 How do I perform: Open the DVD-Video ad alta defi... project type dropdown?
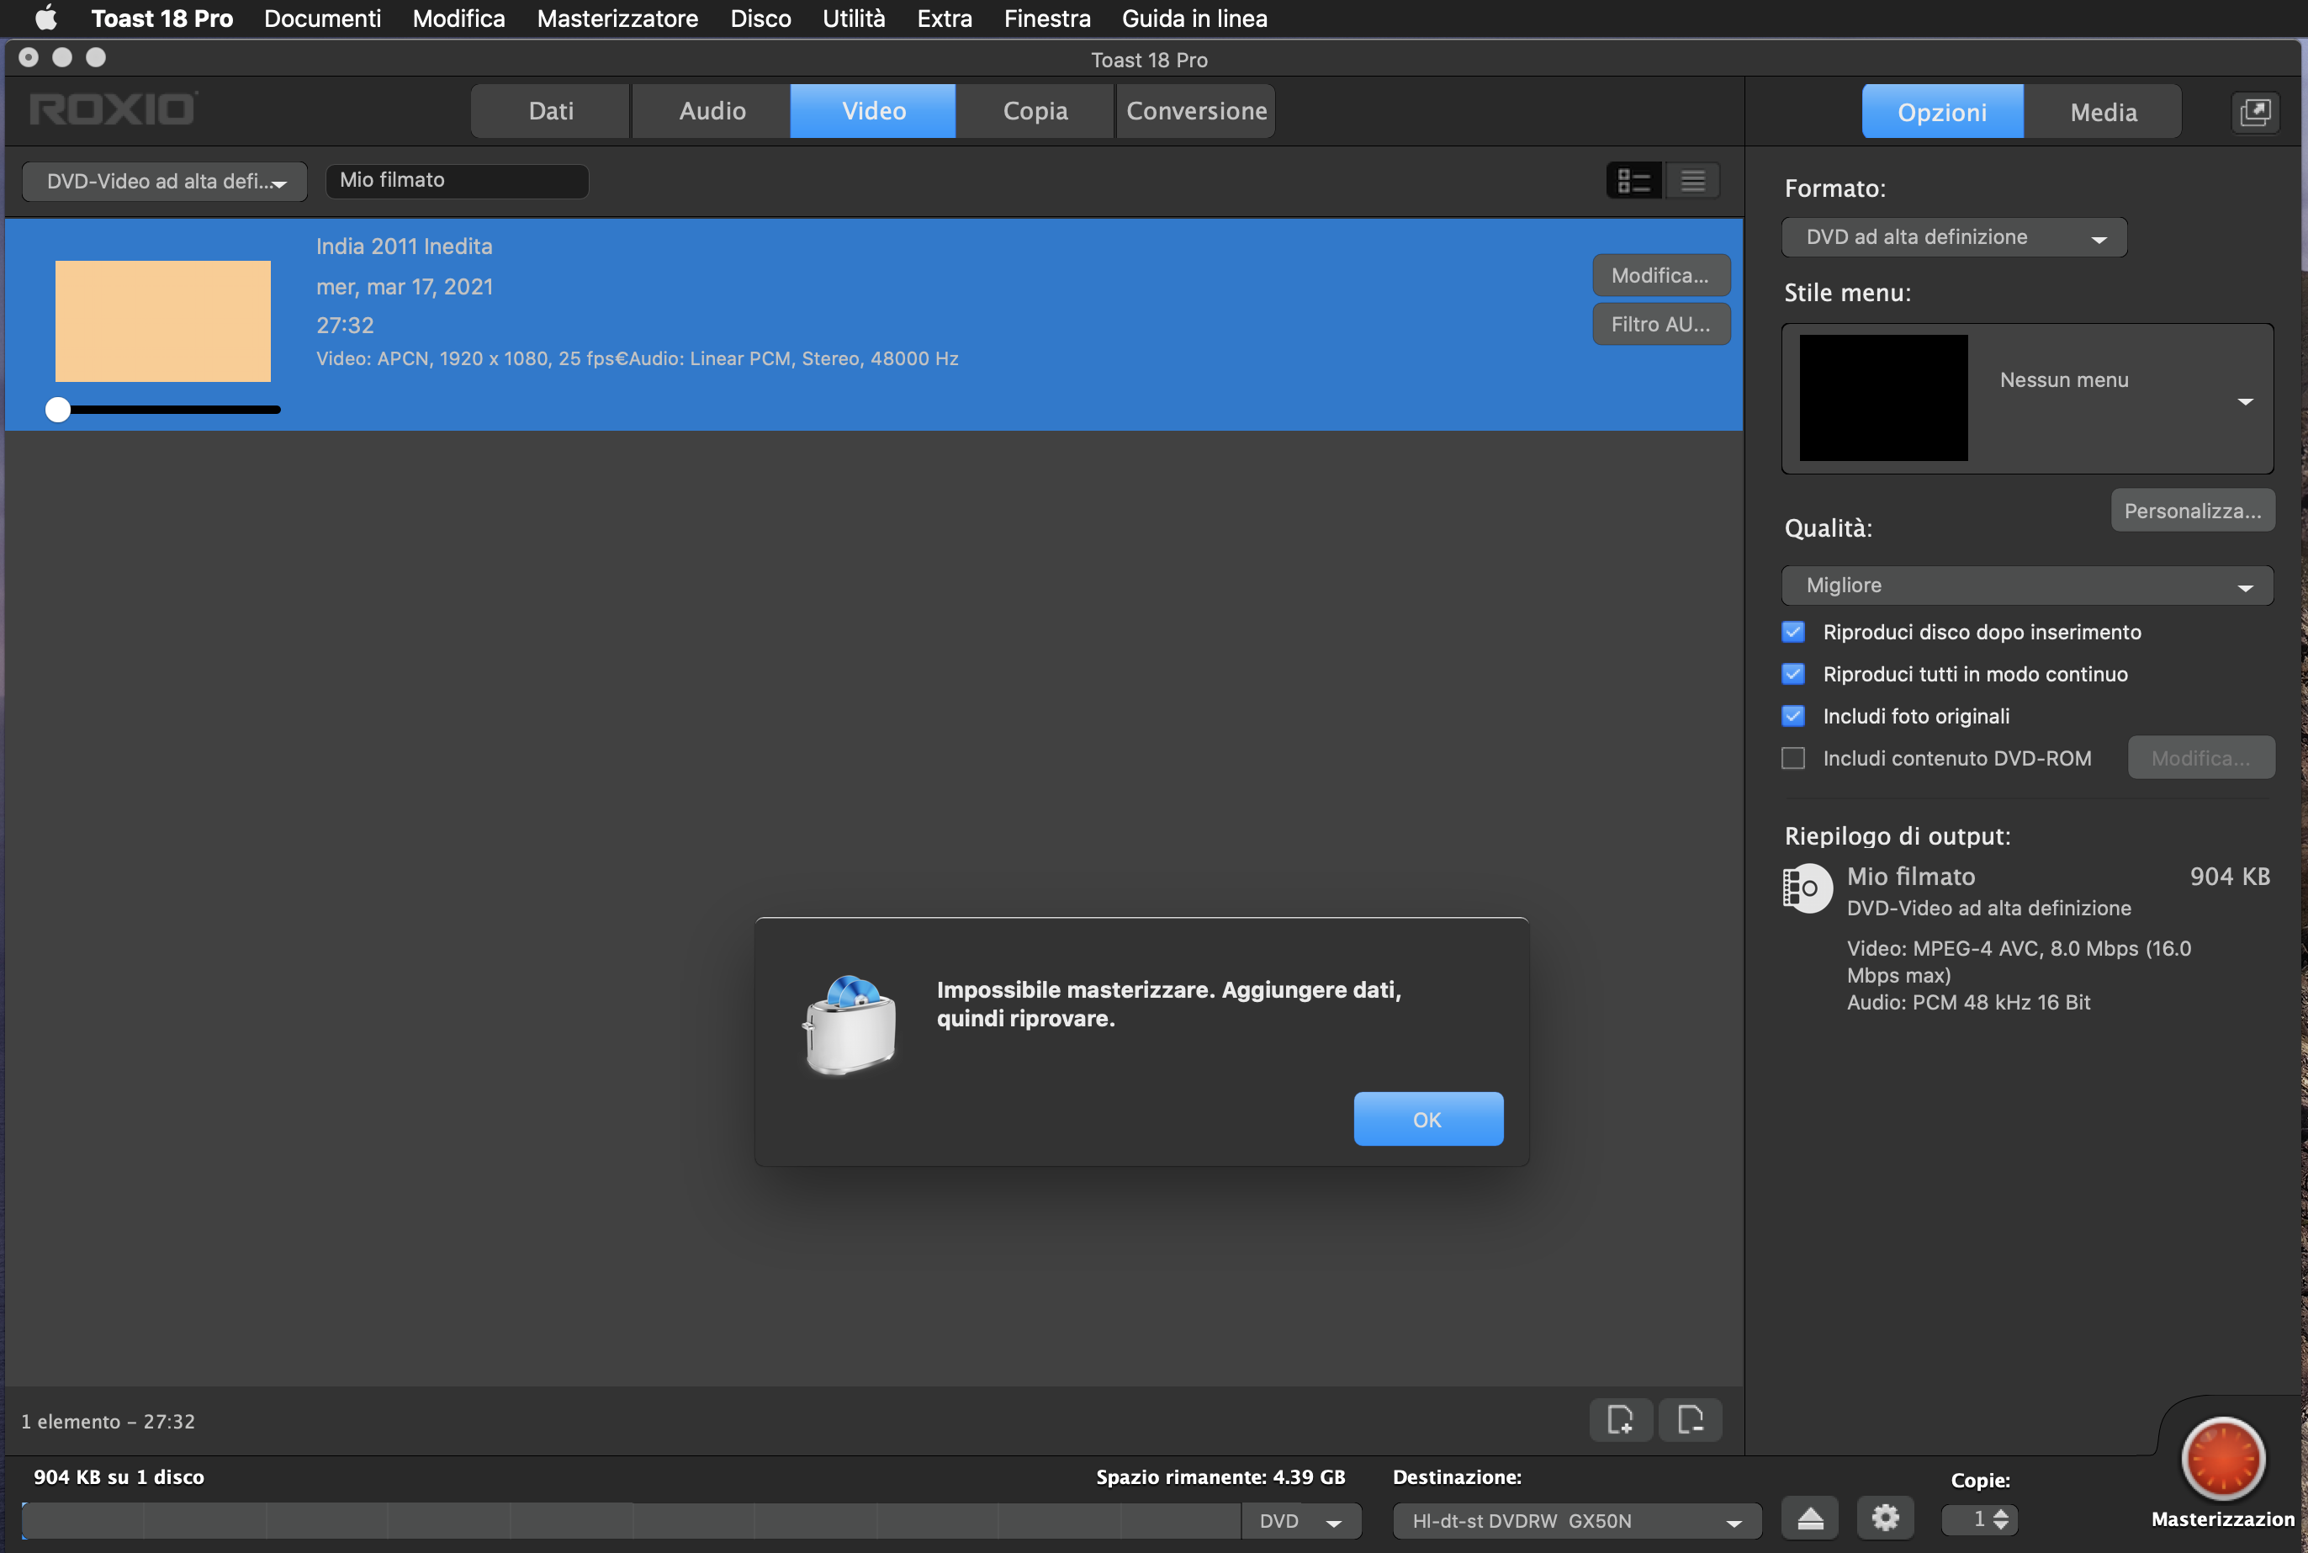coord(164,181)
